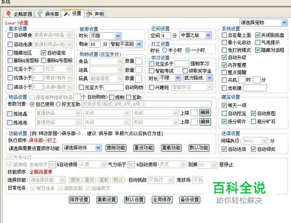
Task: Click the 备份设置 button
Action: (190, 200)
